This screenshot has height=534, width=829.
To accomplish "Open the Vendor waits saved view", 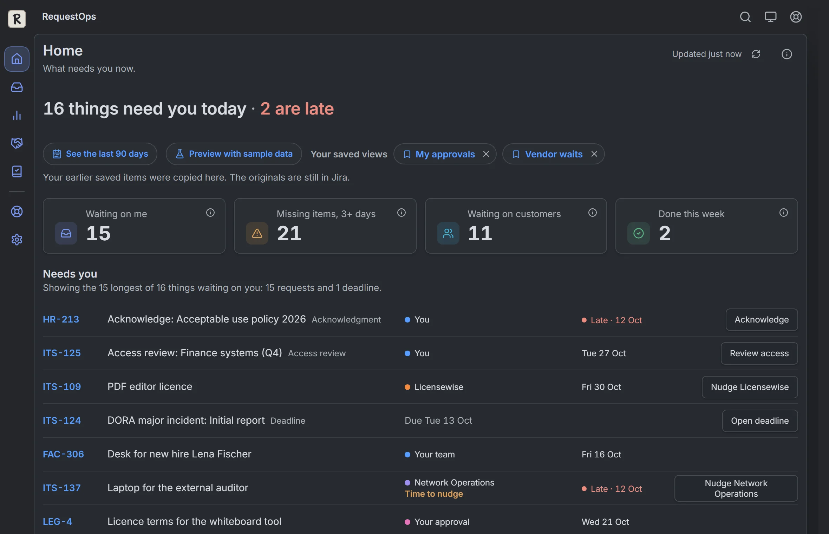I will coord(547,154).
